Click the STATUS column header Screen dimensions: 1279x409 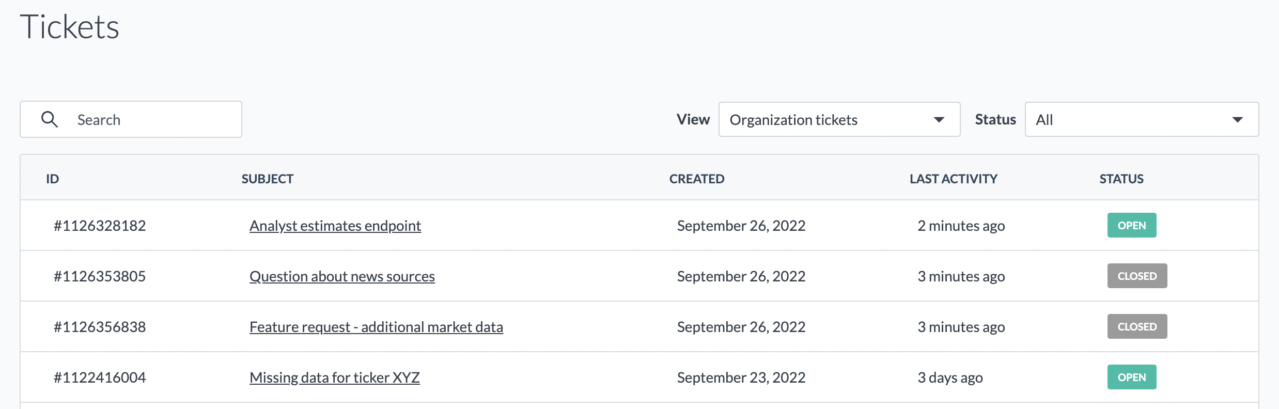click(1121, 179)
